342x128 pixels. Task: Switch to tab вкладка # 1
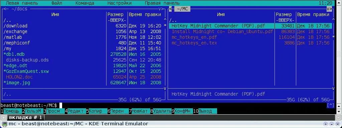[x=25, y=117]
